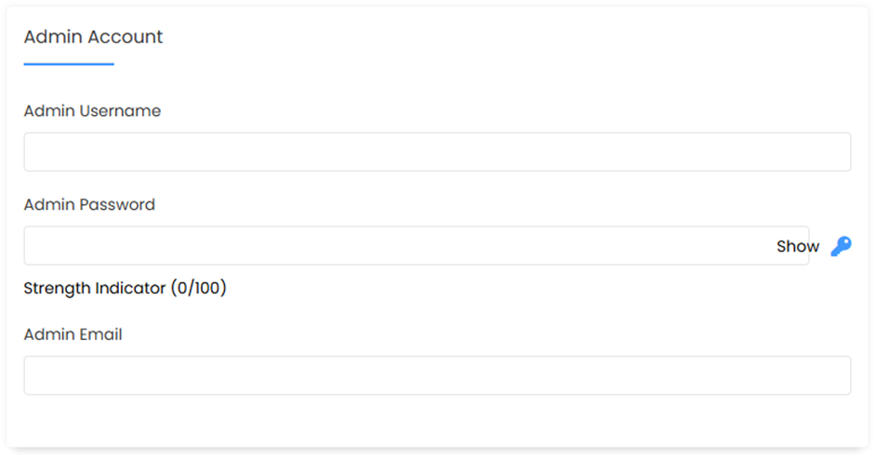Click the word "Strength" below the password field
874x455 pixels.
[x=57, y=288]
